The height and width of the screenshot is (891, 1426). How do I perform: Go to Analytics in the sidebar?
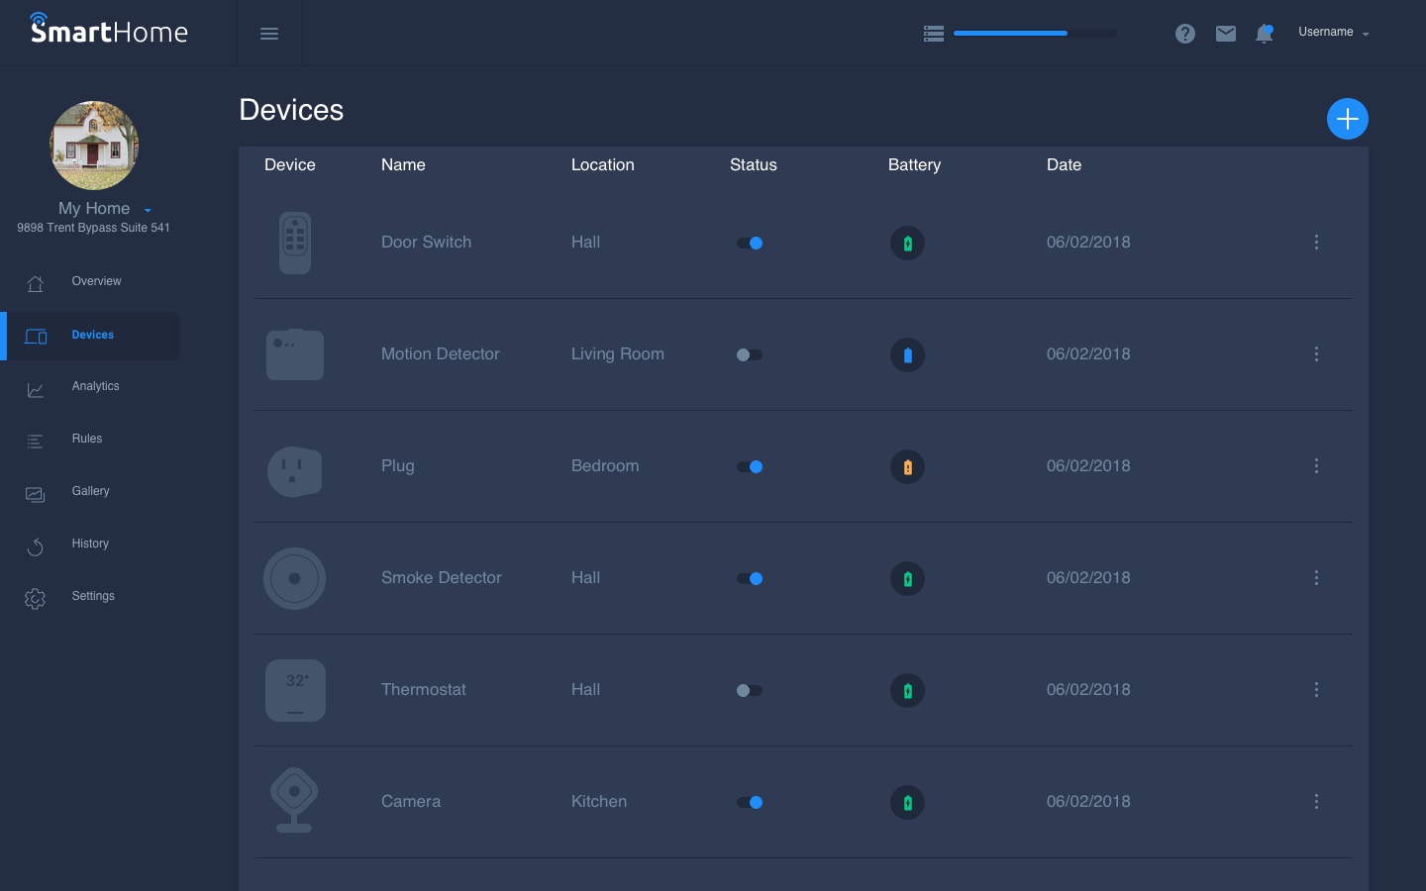click(x=95, y=386)
